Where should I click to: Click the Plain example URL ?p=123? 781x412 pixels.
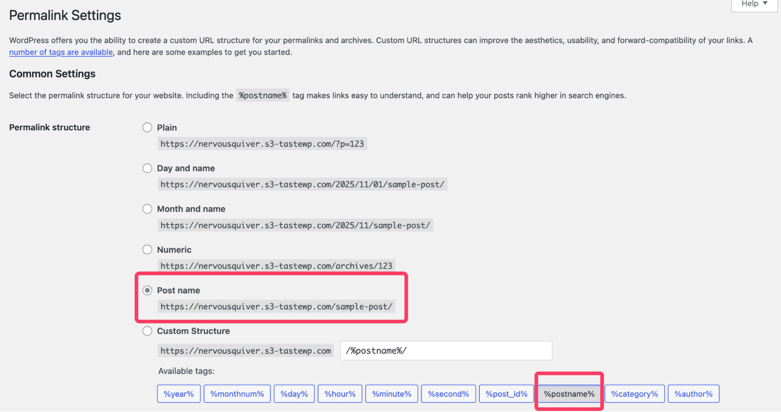(262, 144)
